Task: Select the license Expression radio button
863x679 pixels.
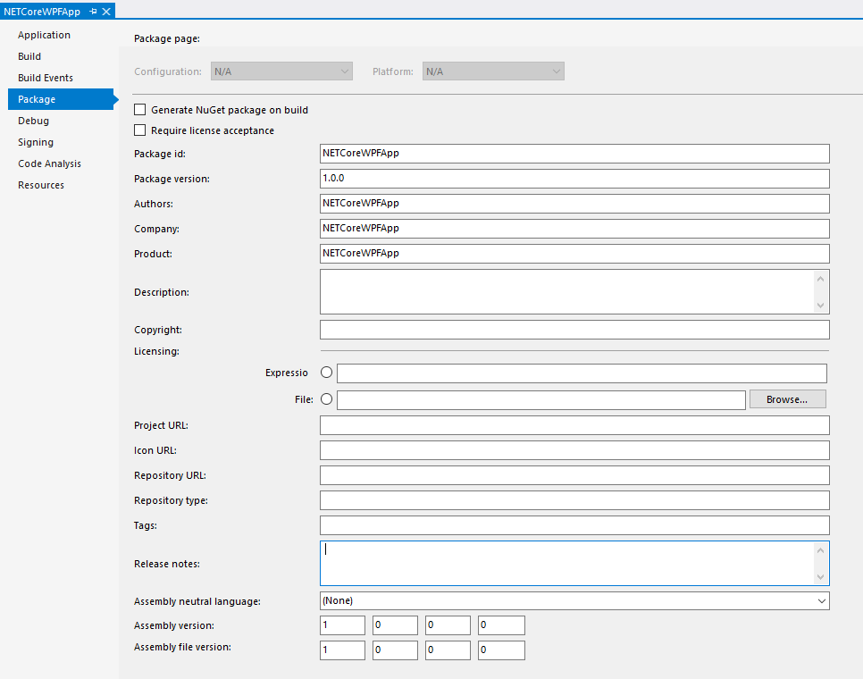Action: coord(326,373)
